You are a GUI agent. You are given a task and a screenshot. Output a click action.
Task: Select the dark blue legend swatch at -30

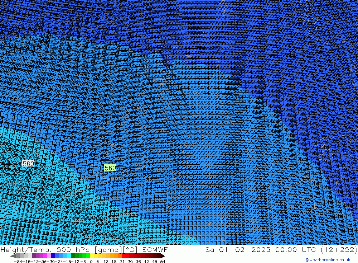point(53,256)
